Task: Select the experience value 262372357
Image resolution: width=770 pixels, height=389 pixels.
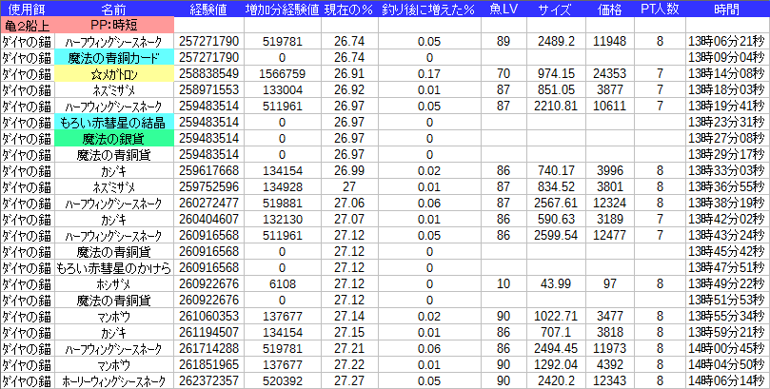Action: click(x=209, y=380)
